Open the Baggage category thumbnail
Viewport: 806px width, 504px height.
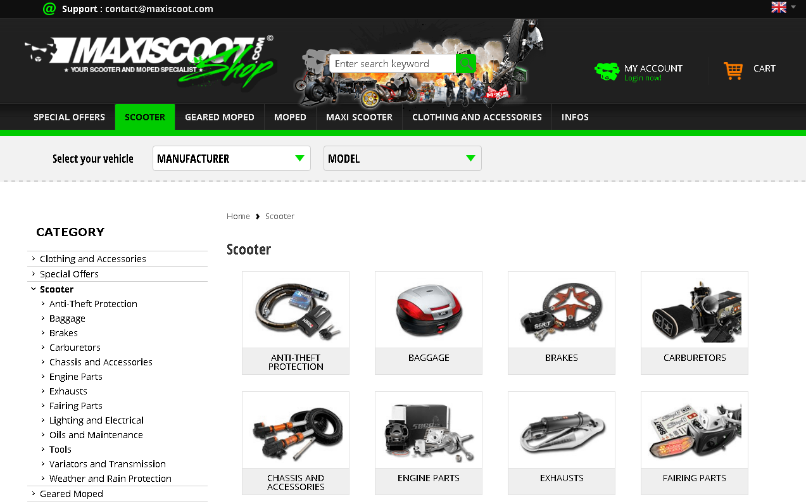[x=429, y=310]
